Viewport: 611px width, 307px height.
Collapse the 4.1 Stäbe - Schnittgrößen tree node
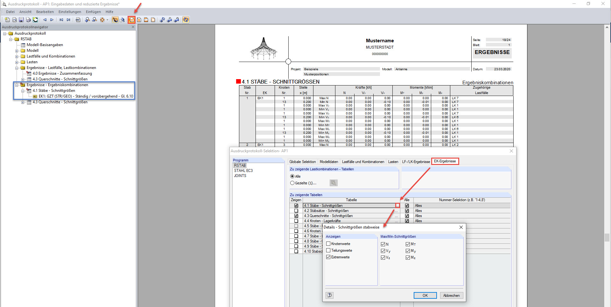(23, 91)
